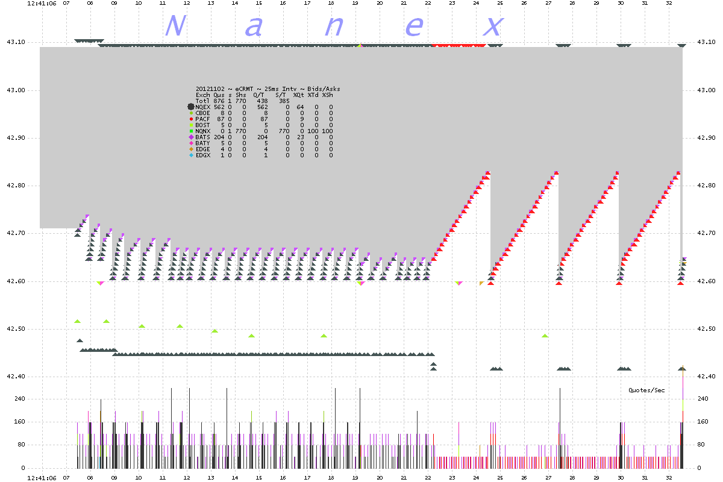
Task: Select the 'CBOE' exchange label
Action: point(203,113)
